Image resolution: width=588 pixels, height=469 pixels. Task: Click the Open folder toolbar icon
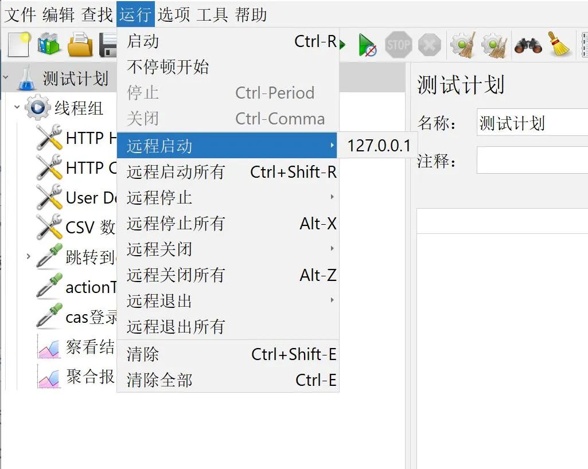80,45
